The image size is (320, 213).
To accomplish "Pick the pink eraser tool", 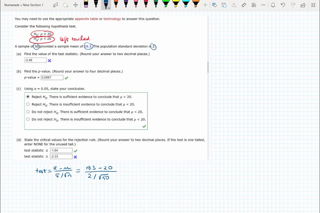I will pos(86,5).
